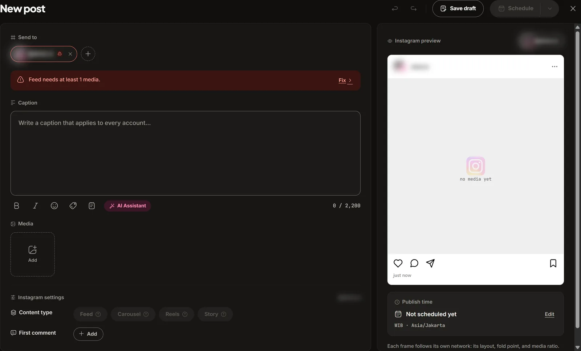Expand the Schedule options dropdown arrow

coord(550,8)
